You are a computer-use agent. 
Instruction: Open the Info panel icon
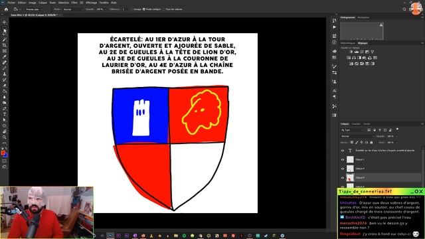[x=334, y=42]
